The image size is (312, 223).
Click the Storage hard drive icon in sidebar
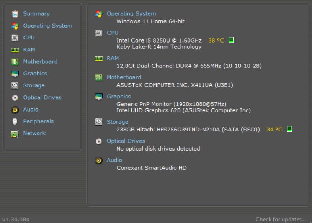[15, 85]
